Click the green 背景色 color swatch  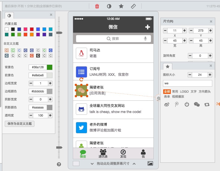pyautogui.click(x=49, y=67)
